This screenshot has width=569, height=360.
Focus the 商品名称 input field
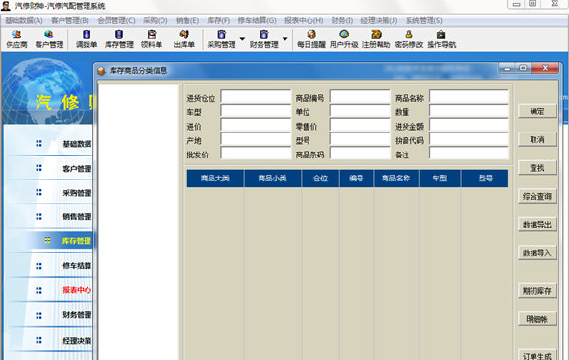469,97
